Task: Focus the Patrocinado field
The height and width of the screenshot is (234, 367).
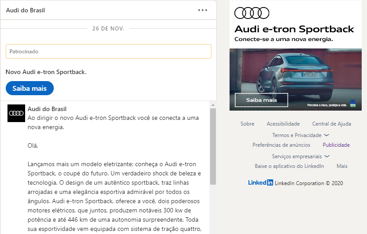Action: pos(108,51)
